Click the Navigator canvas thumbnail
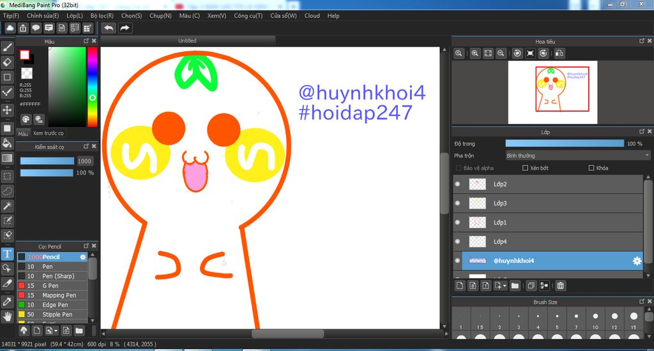The height and width of the screenshot is (351, 654). (552, 92)
